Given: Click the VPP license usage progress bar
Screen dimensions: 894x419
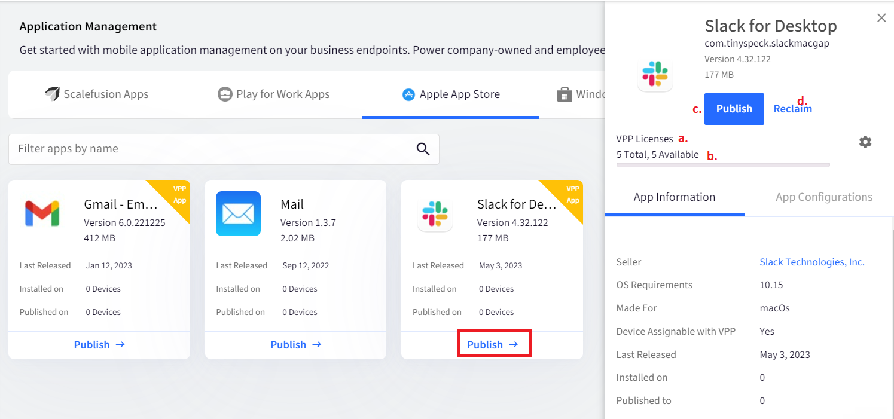Looking at the screenshot, I should pyautogui.click(x=723, y=164).
